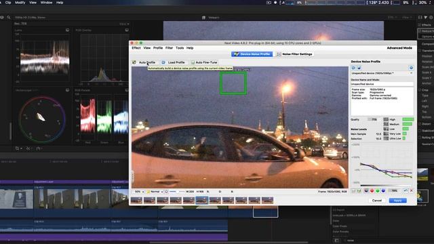
Task: Click the Luma scope settings icon
Action: click(x=68, y=30)
